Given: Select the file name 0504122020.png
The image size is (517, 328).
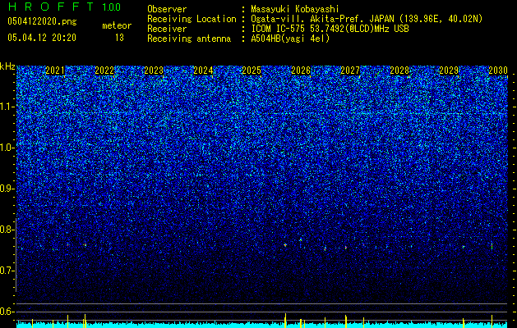Looking at the screenshot, I should pos(42,22).
